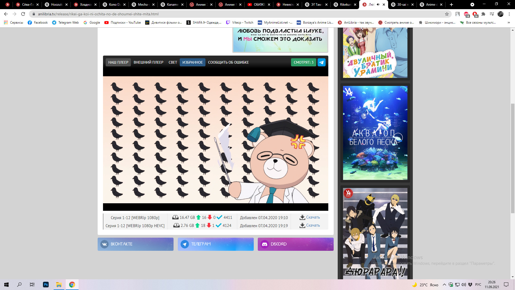
Task: Click the blue Telegram share icon in player bar
Action: point(321,62)
